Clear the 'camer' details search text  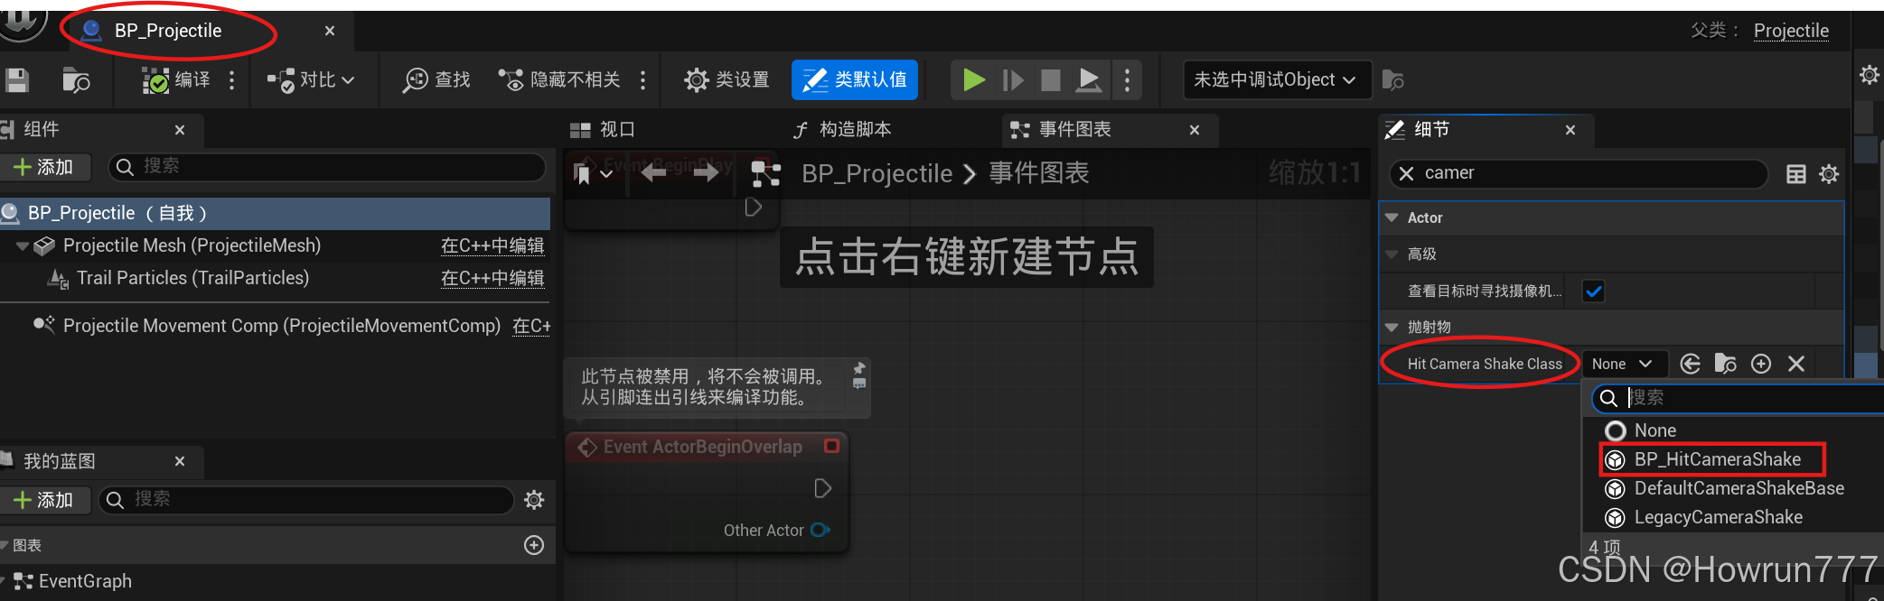click(1406, 173)
